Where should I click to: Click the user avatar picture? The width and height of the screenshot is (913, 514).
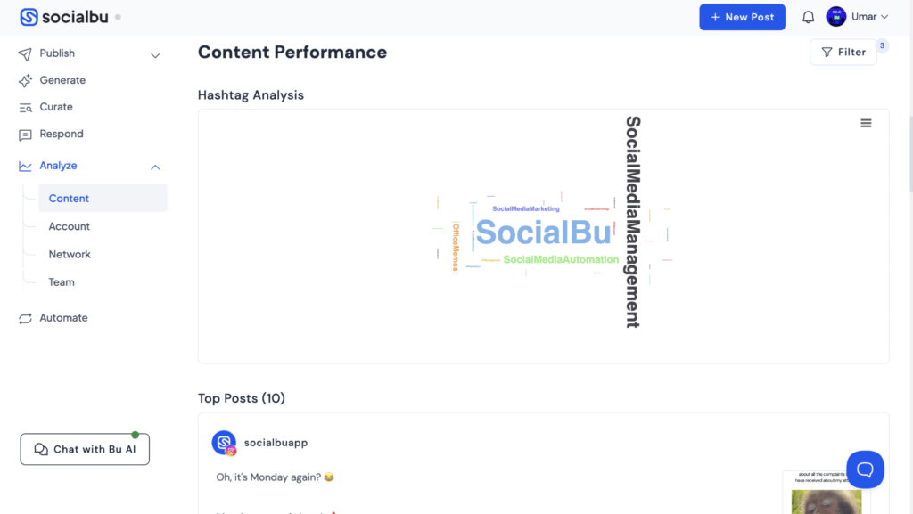[x=835, y=17]
